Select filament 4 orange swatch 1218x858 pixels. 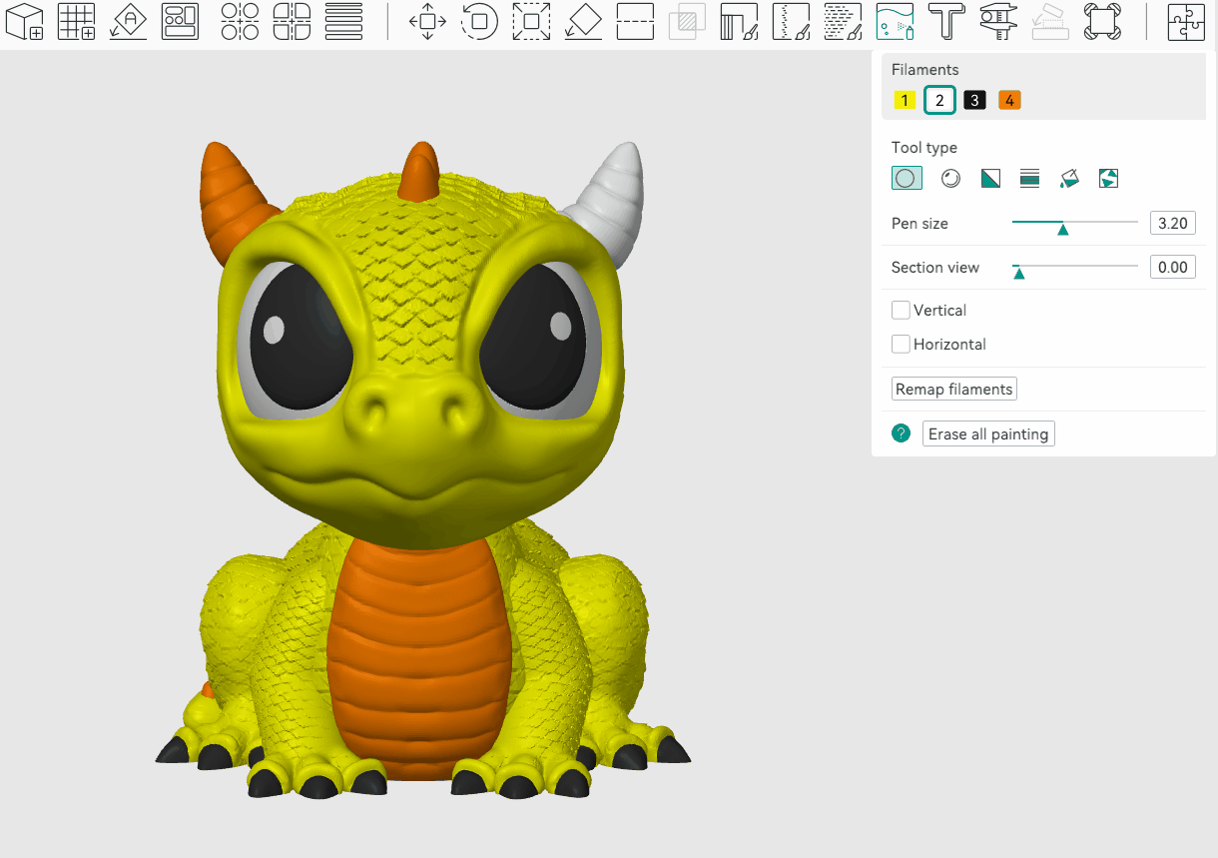click(x=1009, y=100)
